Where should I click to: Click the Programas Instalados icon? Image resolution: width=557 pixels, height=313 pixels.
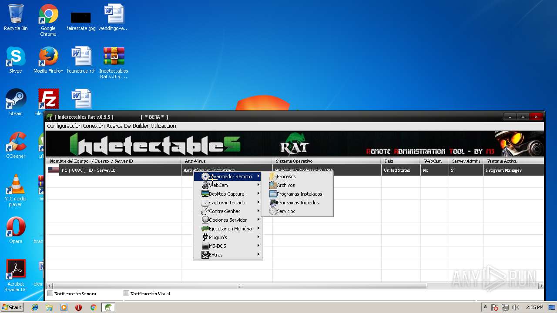(273, 194)
